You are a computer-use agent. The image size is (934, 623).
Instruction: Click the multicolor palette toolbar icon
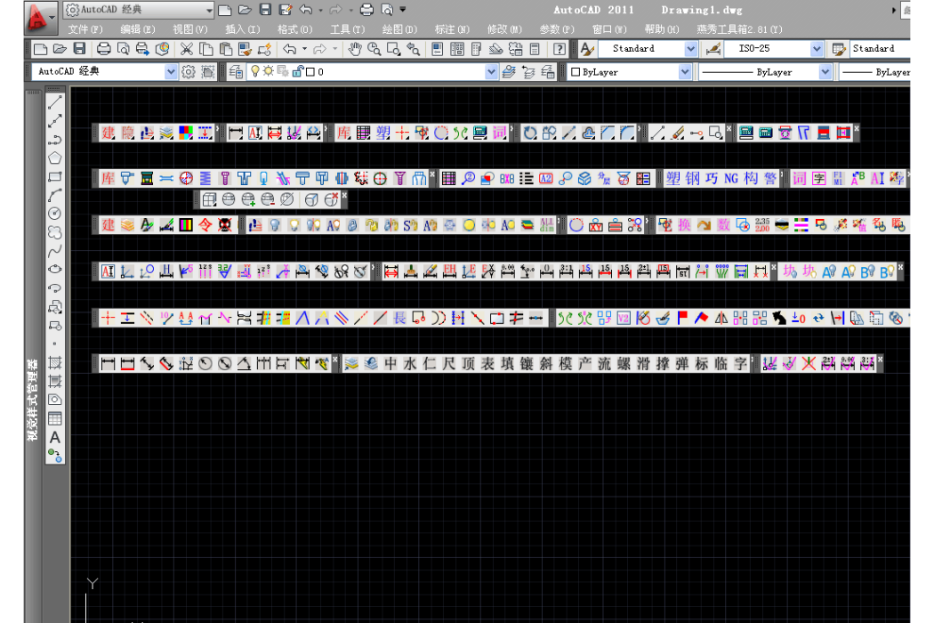(186, 133)
